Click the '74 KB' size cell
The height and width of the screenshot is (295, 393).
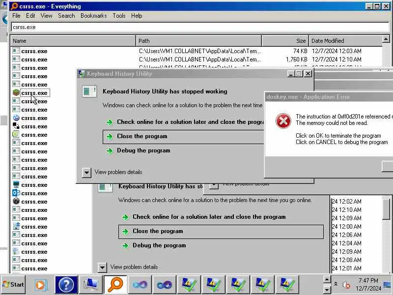click(x=300, y=51)
